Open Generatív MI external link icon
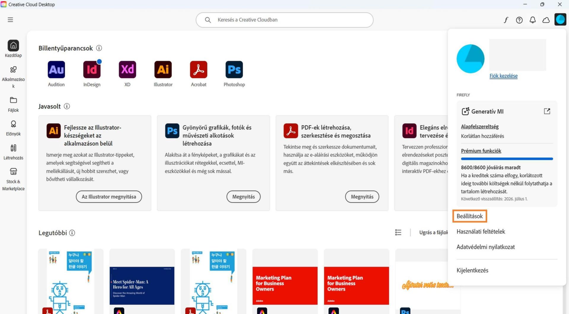Image resolution: width=569 pixels, height=314 pixels. click(547, 111)
